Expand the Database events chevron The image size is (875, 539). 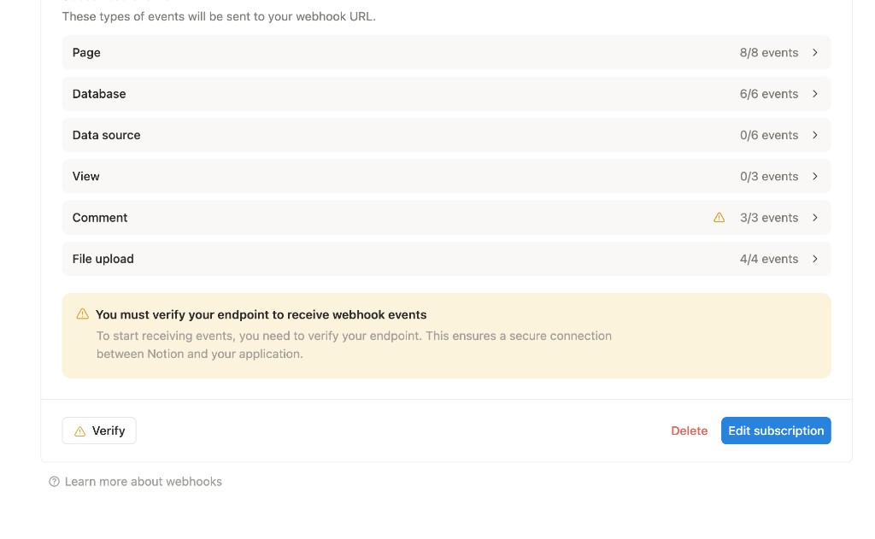(x=814, y=94)
